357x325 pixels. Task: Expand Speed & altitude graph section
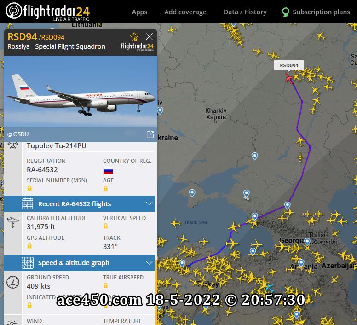pyautogui.click(x=80, y=263)
